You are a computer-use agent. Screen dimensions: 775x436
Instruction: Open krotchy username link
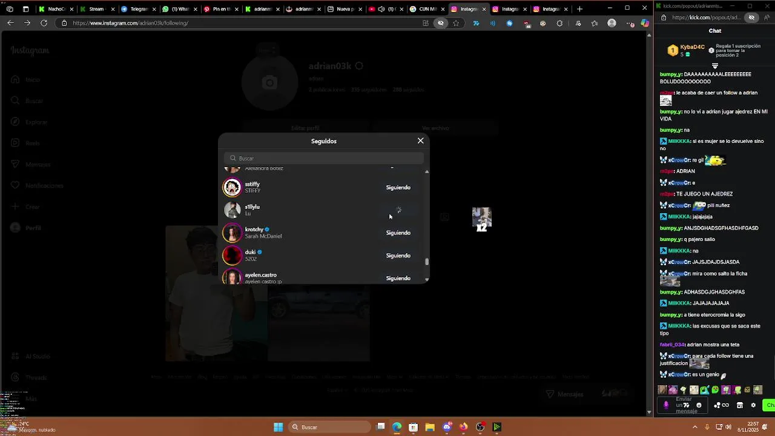[254, 230]
